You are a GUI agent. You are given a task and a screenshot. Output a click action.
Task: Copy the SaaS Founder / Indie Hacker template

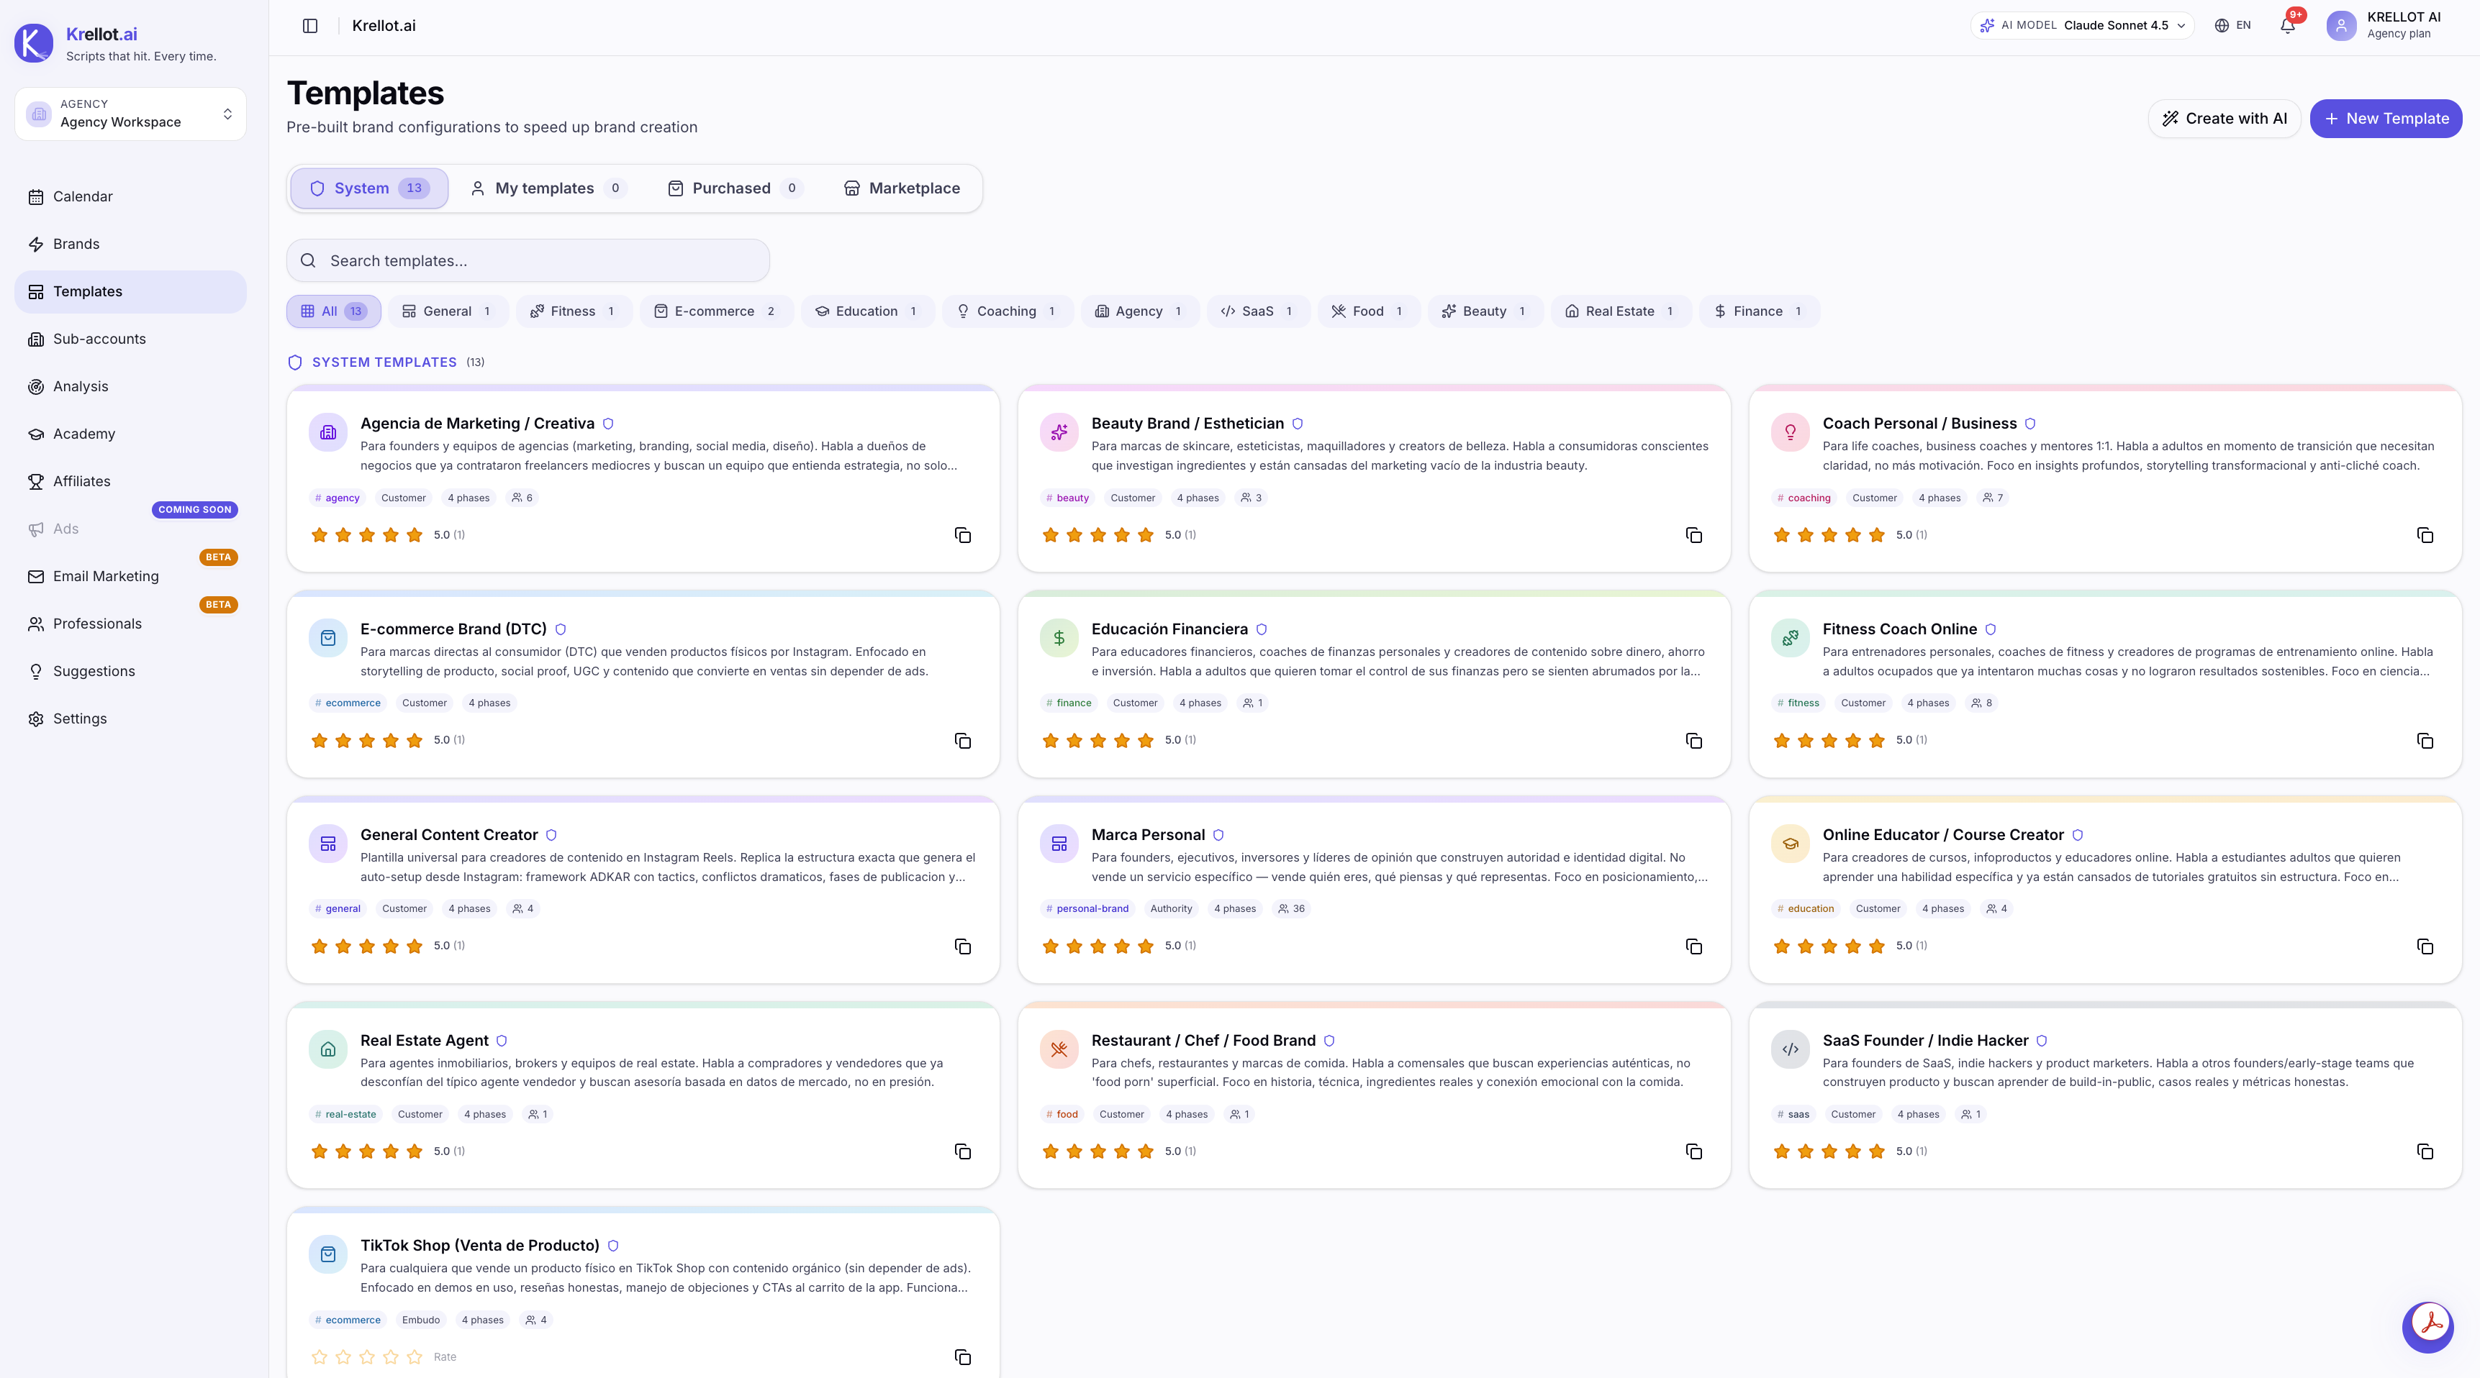[2425, 1152]
